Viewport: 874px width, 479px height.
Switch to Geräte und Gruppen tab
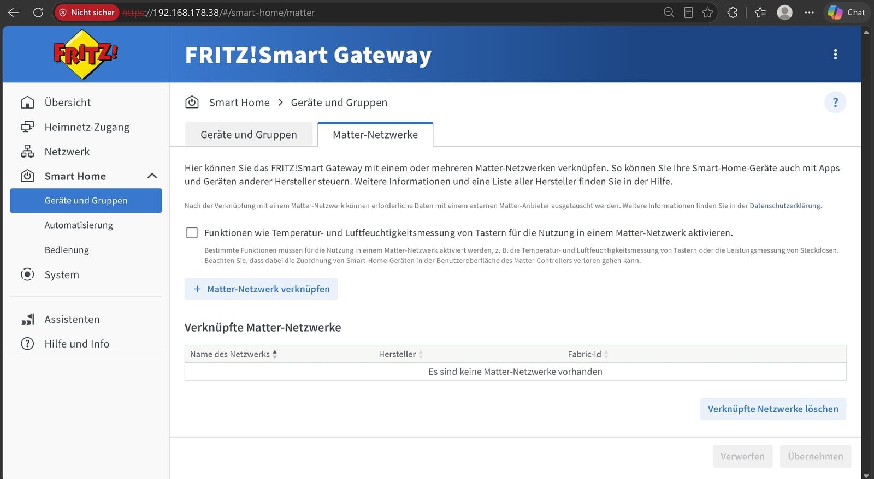249,135
